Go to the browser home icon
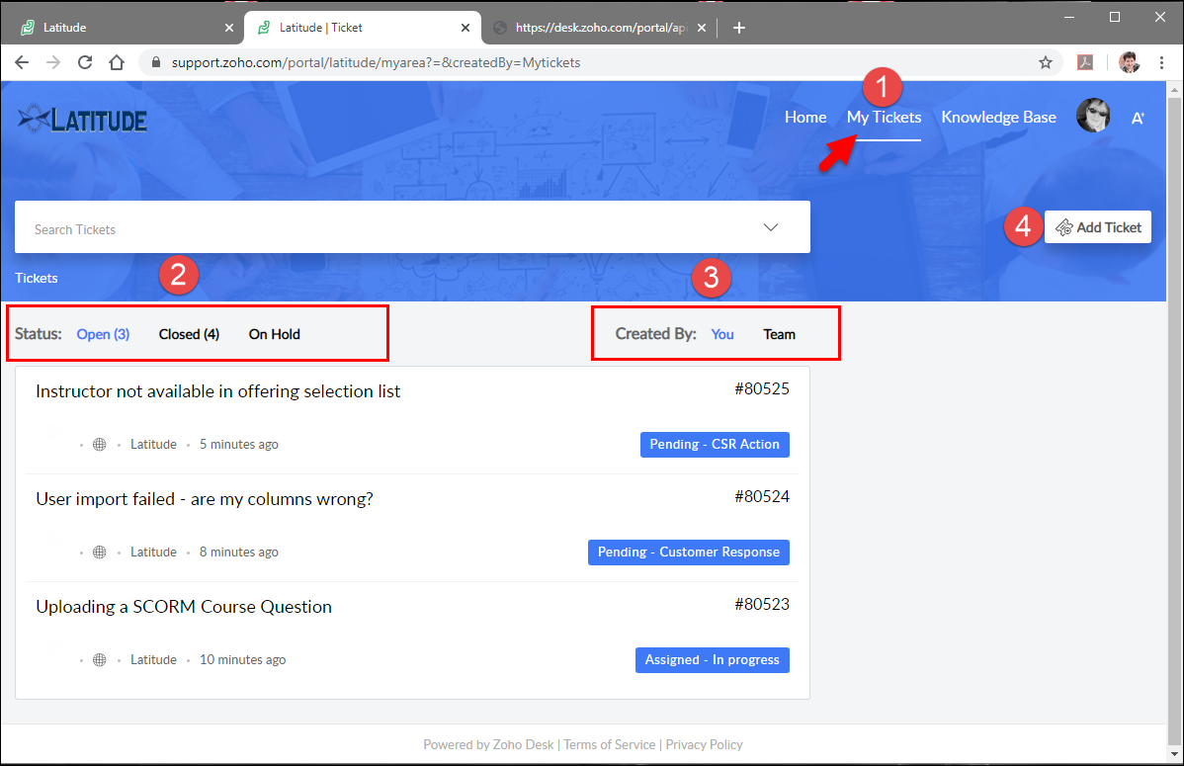This screenshot has height=766, width=1184. coord(117,62)
